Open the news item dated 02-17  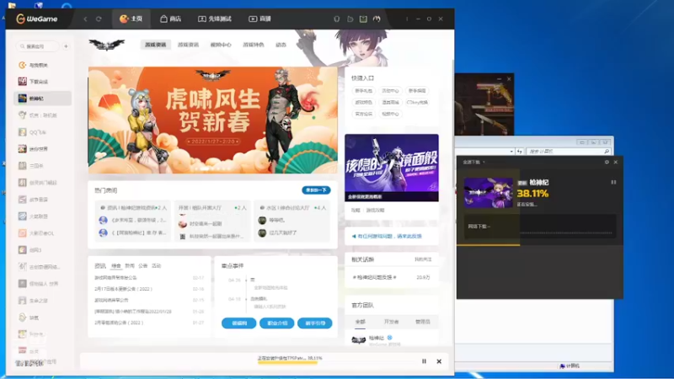click(x=149, y=278)
